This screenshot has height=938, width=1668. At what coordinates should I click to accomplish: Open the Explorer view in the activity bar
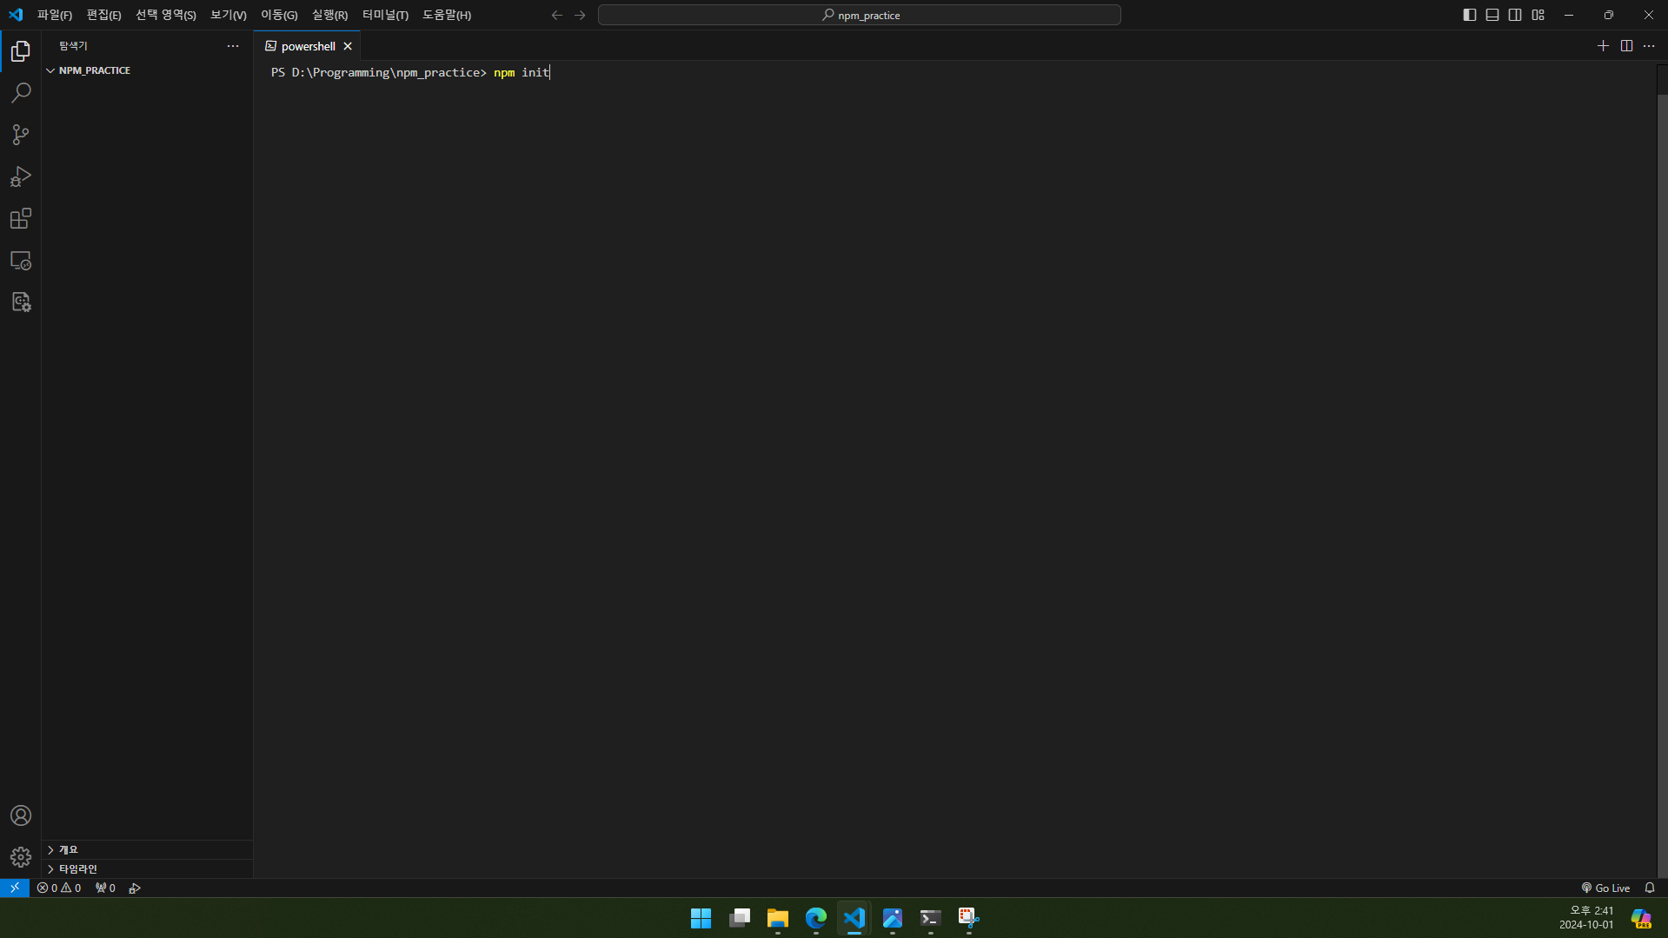(21, 51)
